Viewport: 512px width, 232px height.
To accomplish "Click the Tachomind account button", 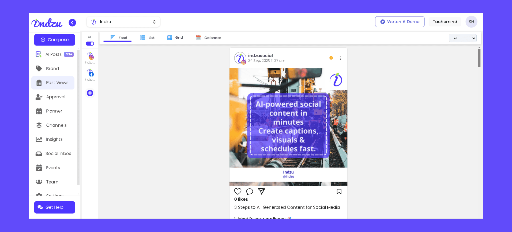I will (x=445, y=22).
